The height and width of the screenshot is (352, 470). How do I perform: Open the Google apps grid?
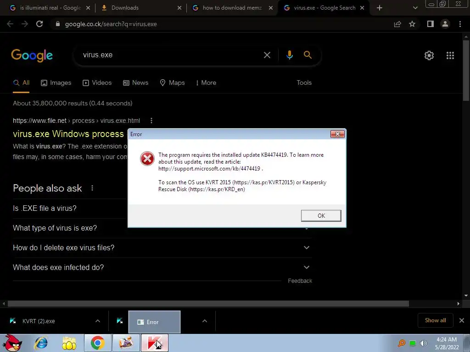point(450,55)
